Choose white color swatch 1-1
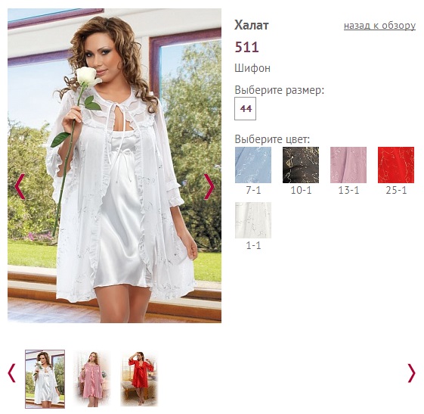This screenshot has width=424, height=414. (x=253, y=220)
